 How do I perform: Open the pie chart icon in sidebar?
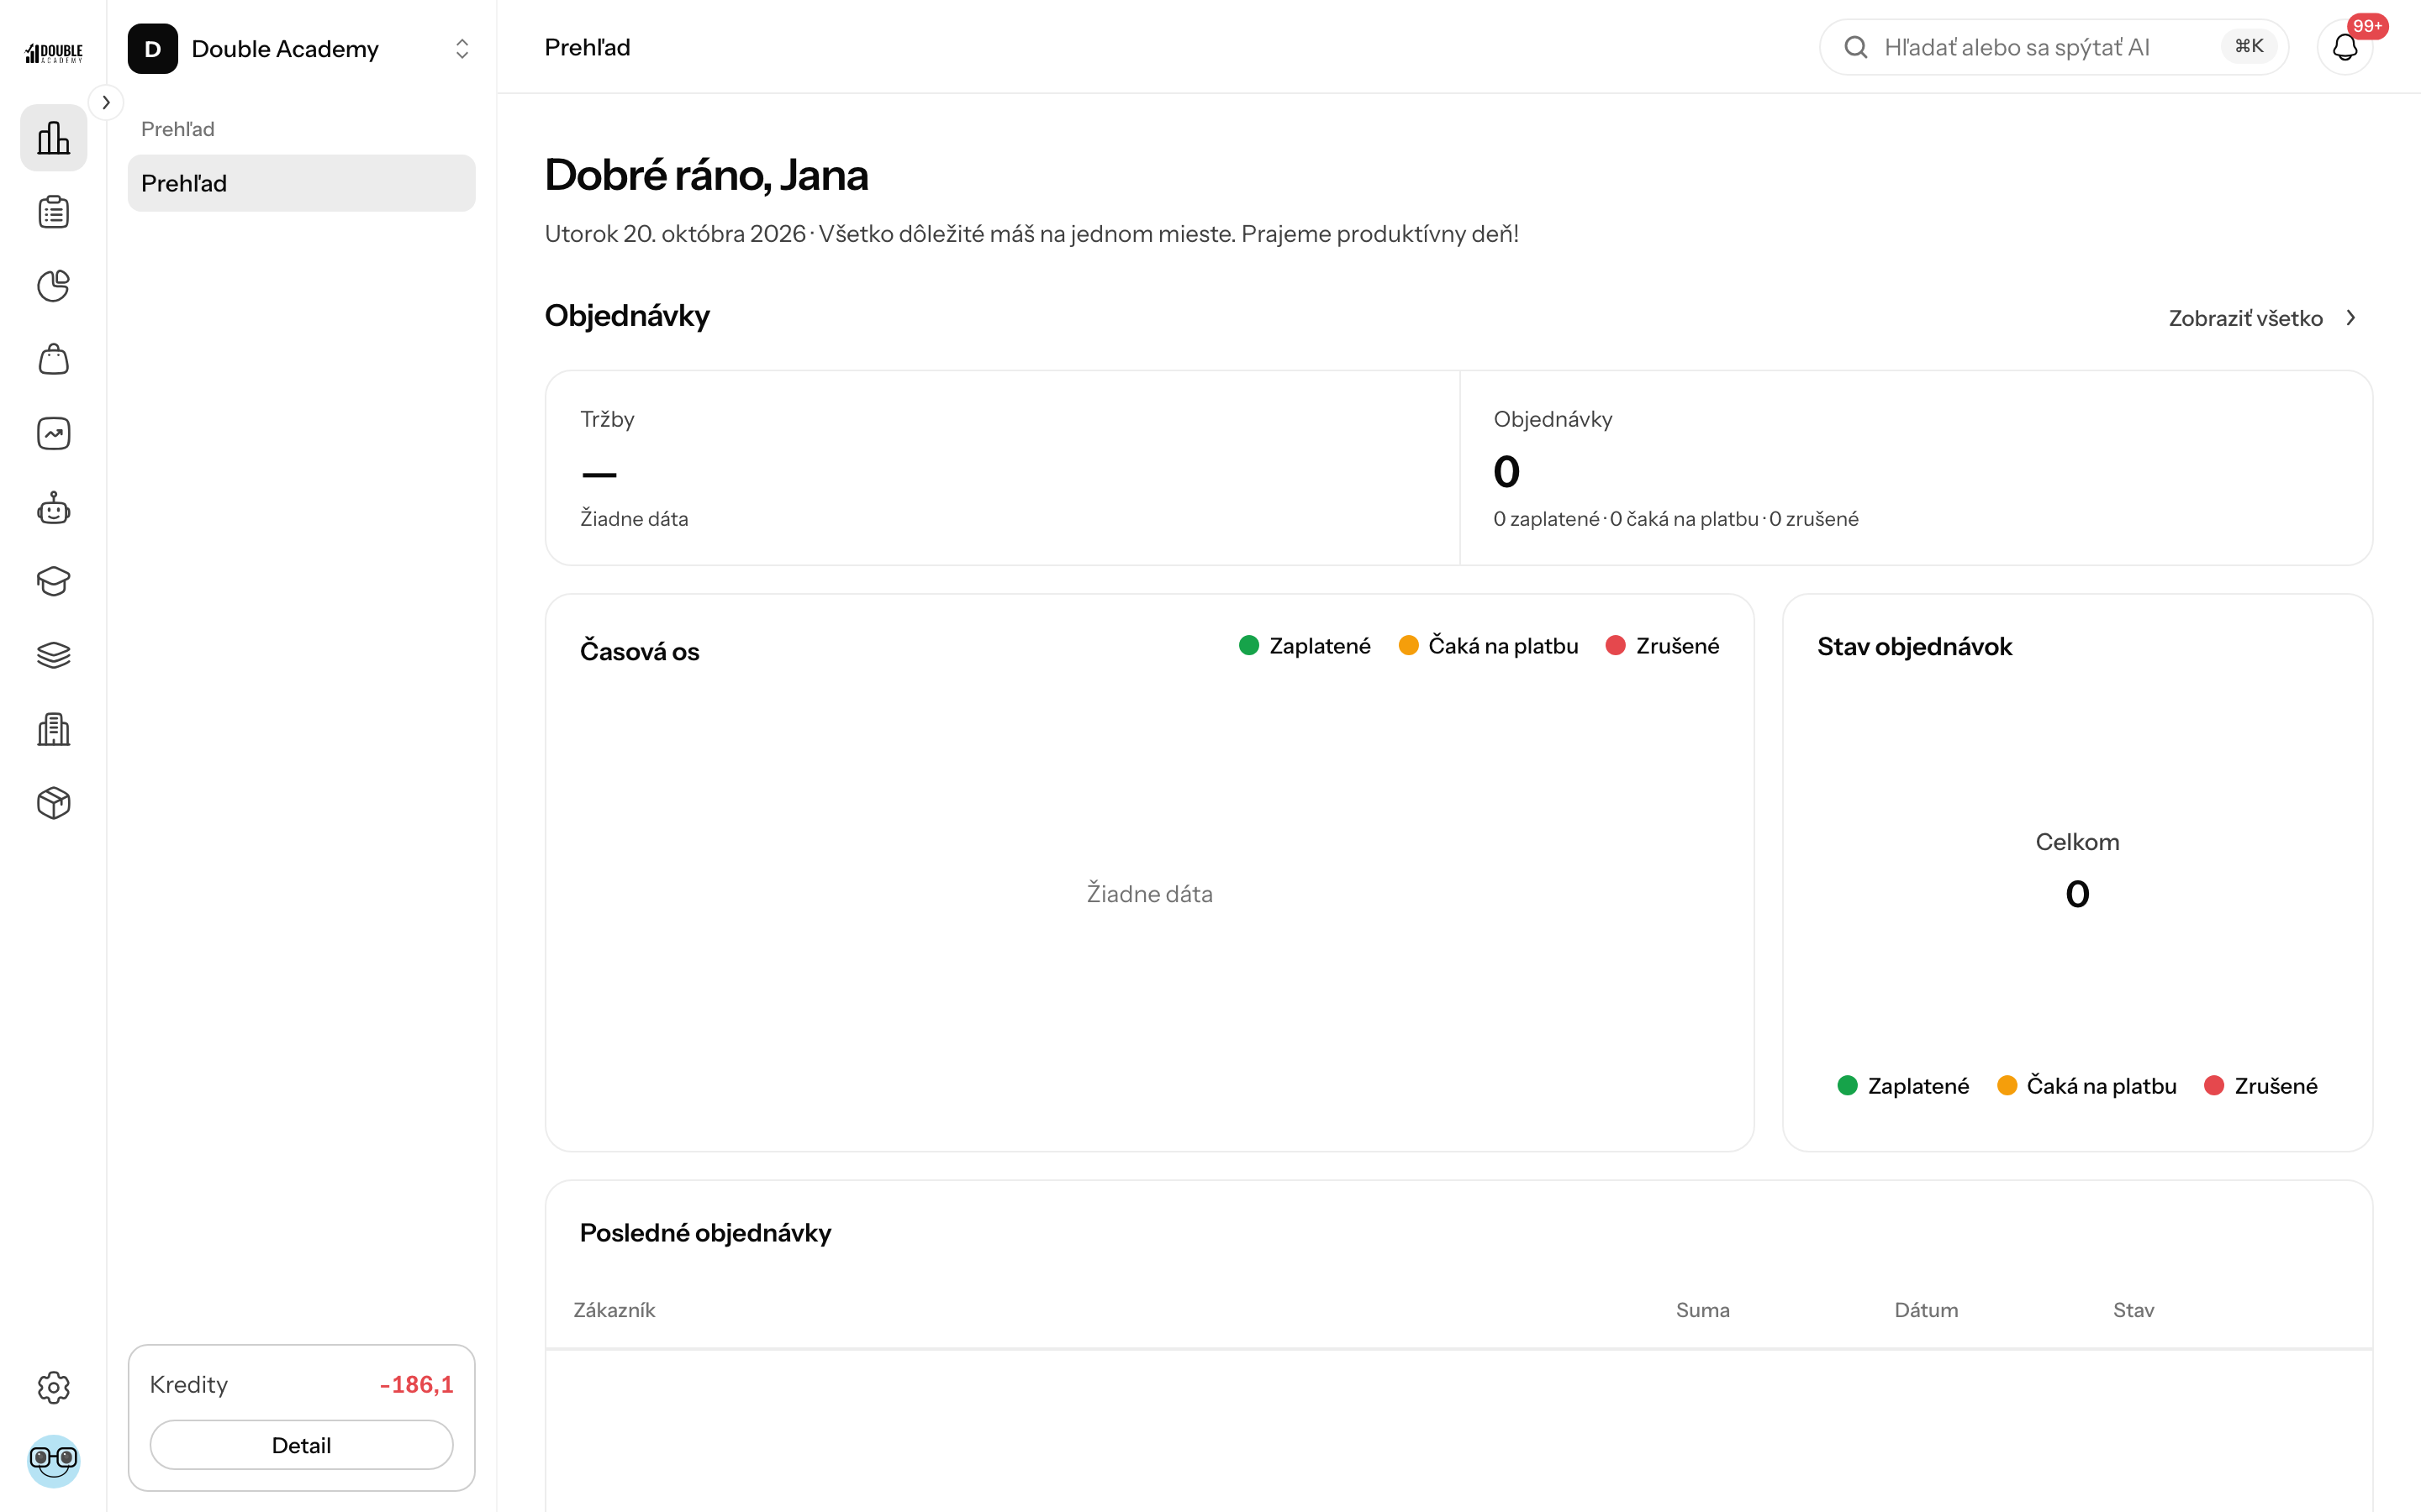53,286
